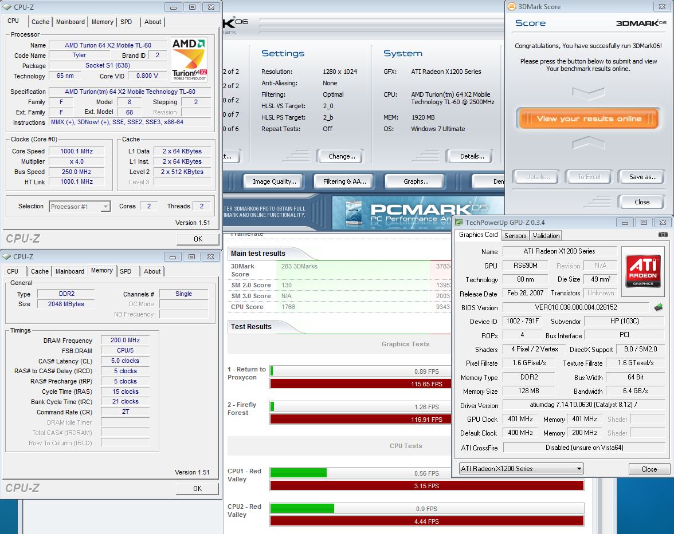Click memory Size 2048 MBytes value
Screen dimensions: 674x534
tap(66, 304)
